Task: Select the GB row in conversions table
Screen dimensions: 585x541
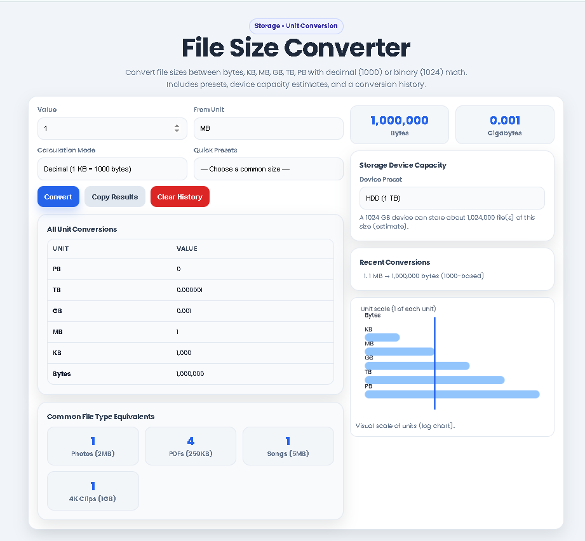Action: tap(191, 311)
